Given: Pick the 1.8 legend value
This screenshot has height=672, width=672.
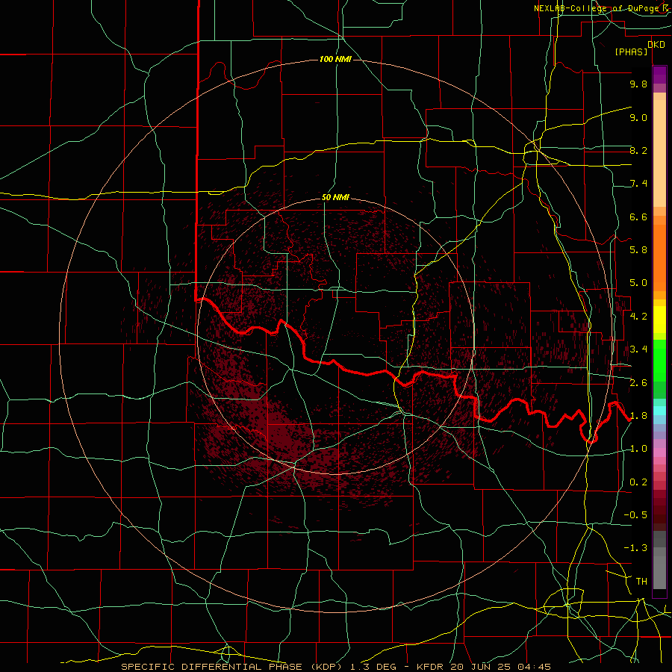Looking at the screenshot, I should tap(638, 416).
